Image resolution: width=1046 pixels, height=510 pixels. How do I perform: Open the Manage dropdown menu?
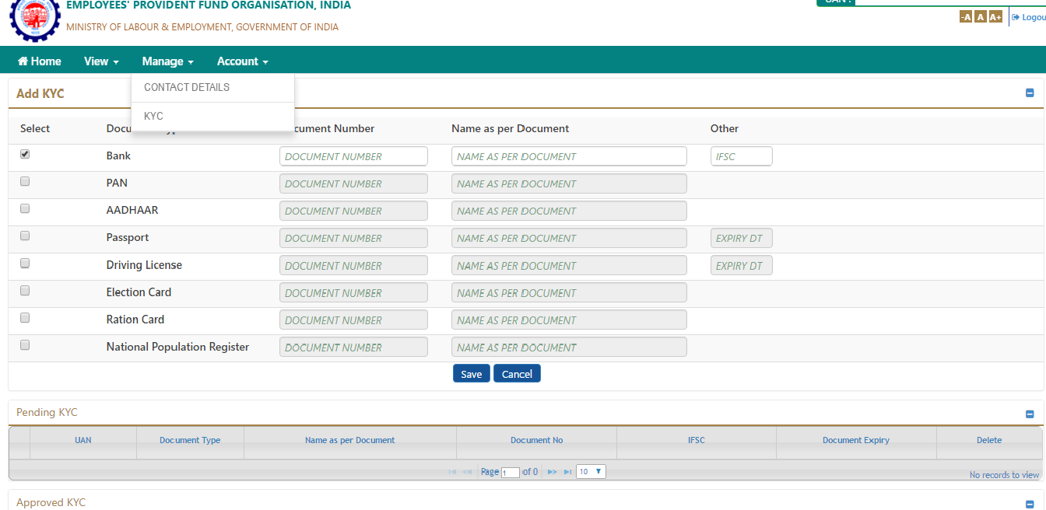[167, 61]
